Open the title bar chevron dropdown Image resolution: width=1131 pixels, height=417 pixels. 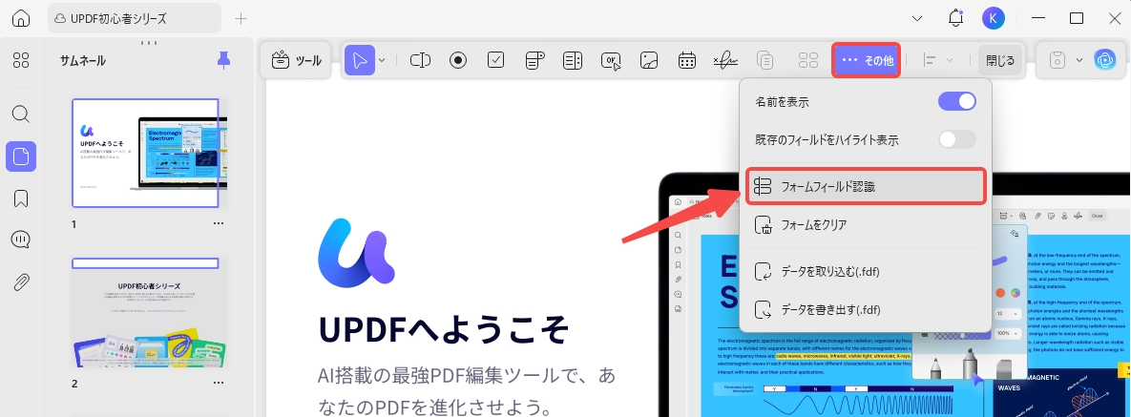point(918,19)
